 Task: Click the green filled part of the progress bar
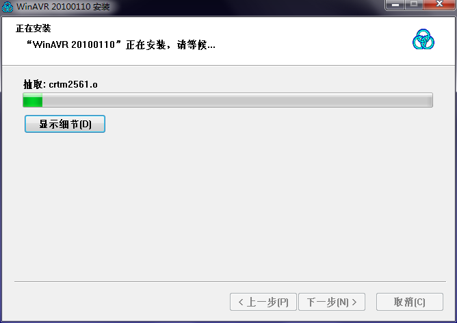tap(33, 100)
